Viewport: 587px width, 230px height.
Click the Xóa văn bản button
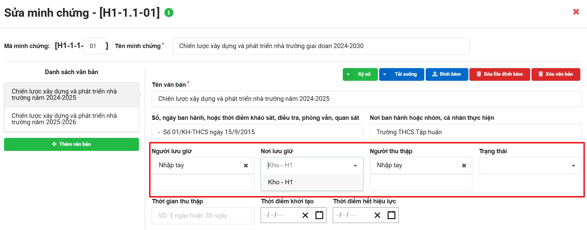pyautogui.click(x=556, y=74)
